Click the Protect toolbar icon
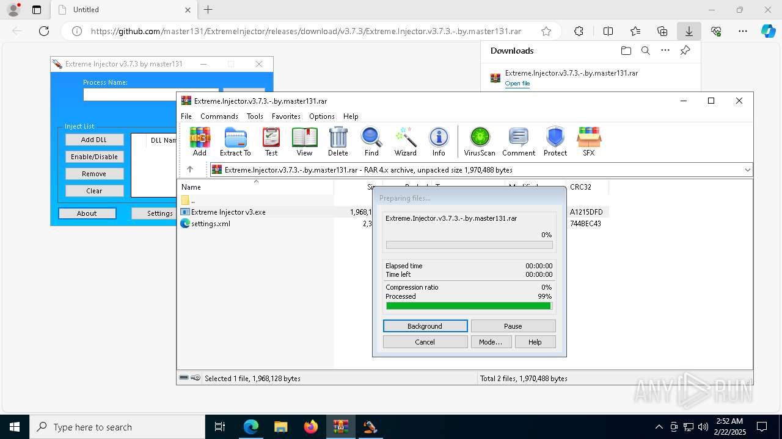Screen dimensions: 782x439 555,141
